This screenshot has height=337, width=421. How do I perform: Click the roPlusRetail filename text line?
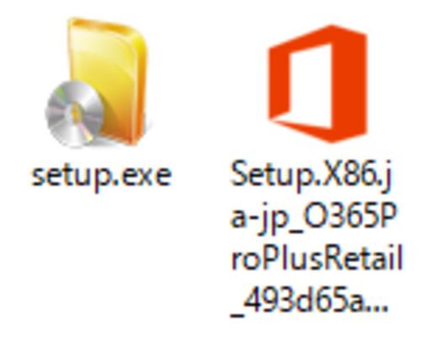317,259
